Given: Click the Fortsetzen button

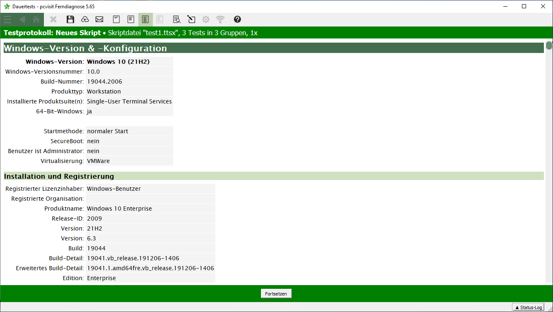Looking at the screenshot, I should pyautogui.click(x=276, y=293).
